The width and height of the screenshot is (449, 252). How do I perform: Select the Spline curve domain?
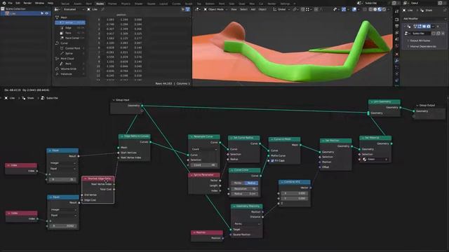pyautogui.click(x=70, y=53)
